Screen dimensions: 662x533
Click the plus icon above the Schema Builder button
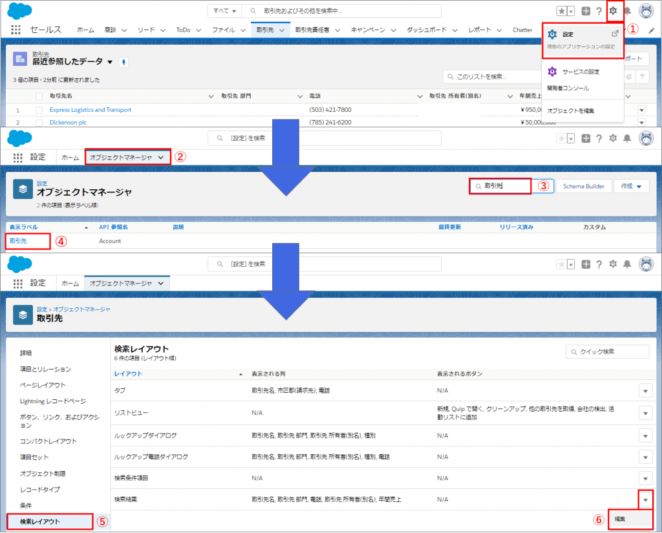[x=586, y=138]
